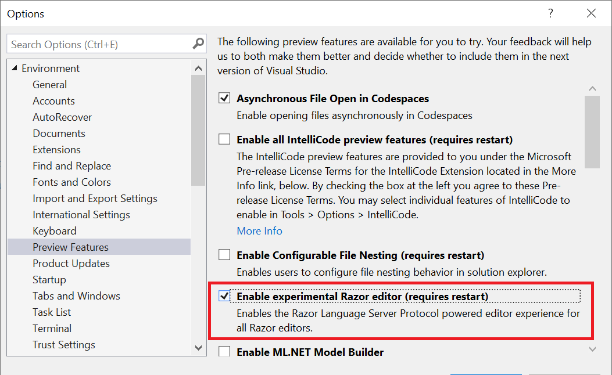The height and width of the screenshot is (375, 612).
Task: Click the tree panel scrollbar thumb
Action: coord(198,130)
